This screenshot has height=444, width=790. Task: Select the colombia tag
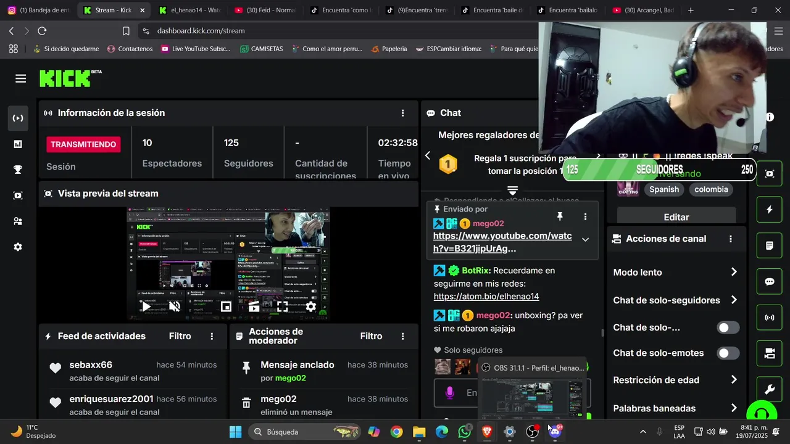point(711,189)
